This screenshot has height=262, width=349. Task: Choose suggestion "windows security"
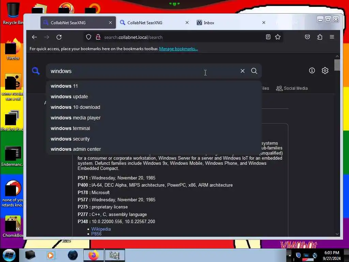coord(154,139)
